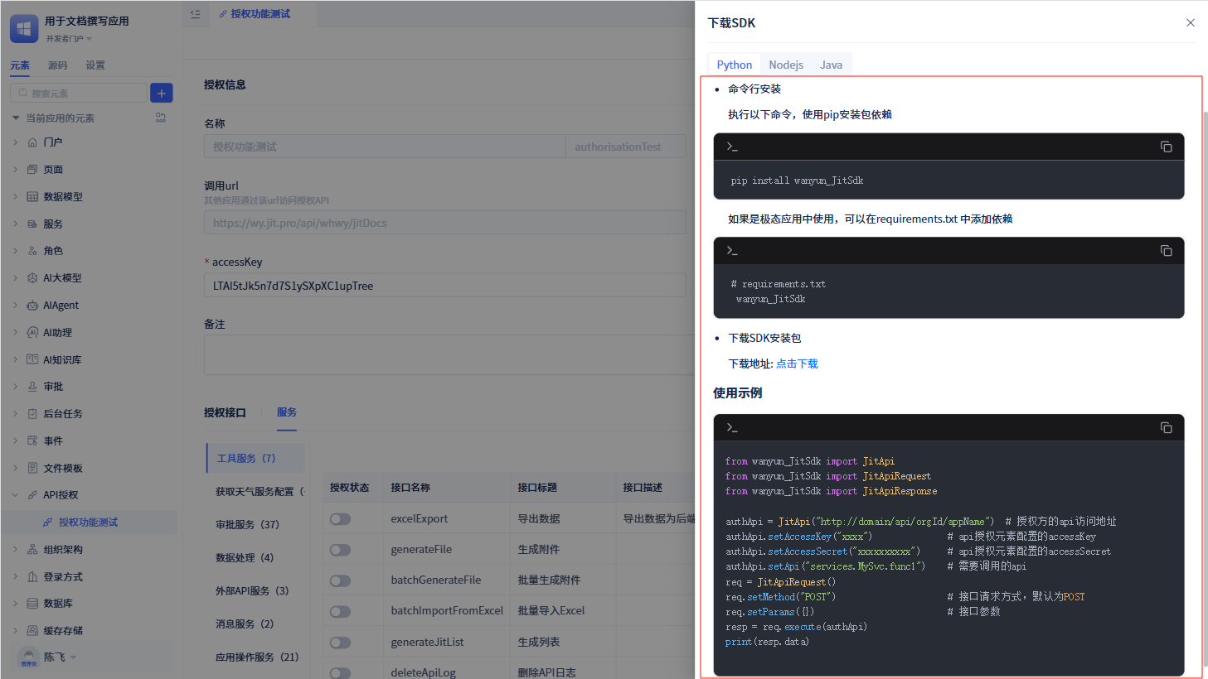Collapse sidebar with the fold icon
This screenshot has height=679, width=1208.
pyautogui.click(x=196, y=14)
